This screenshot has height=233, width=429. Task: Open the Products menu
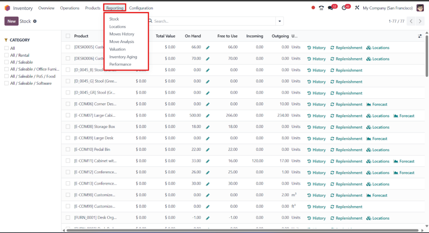[93, 8]
